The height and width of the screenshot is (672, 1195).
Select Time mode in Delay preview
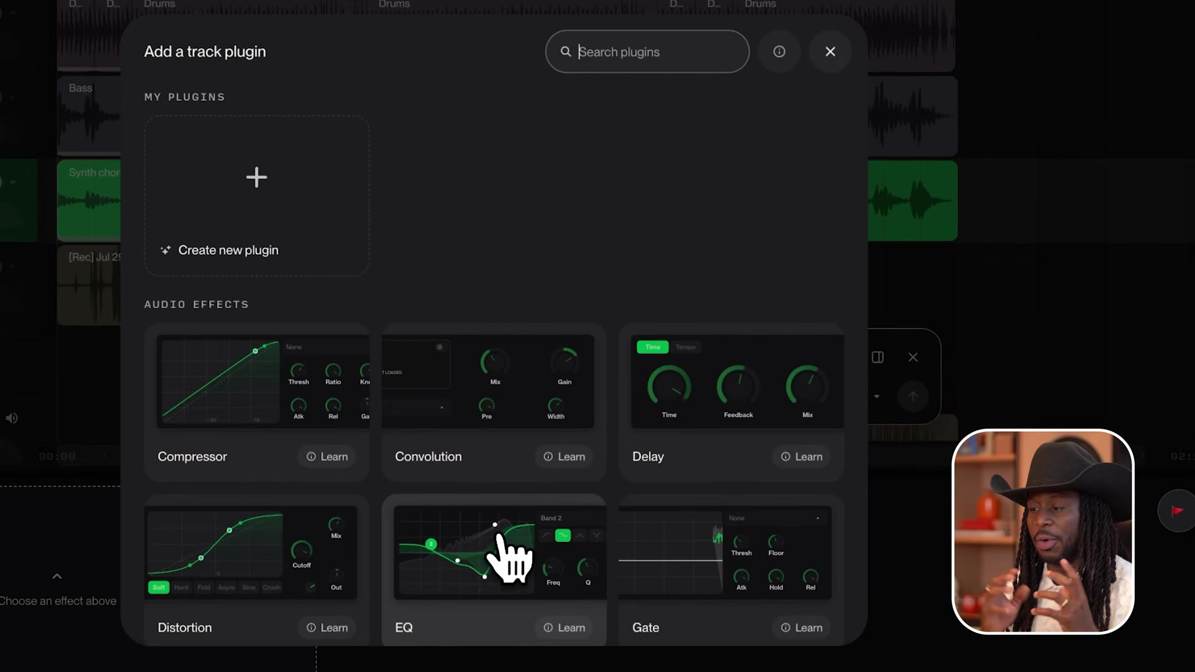pyautogui.click(x=652, y=347)
